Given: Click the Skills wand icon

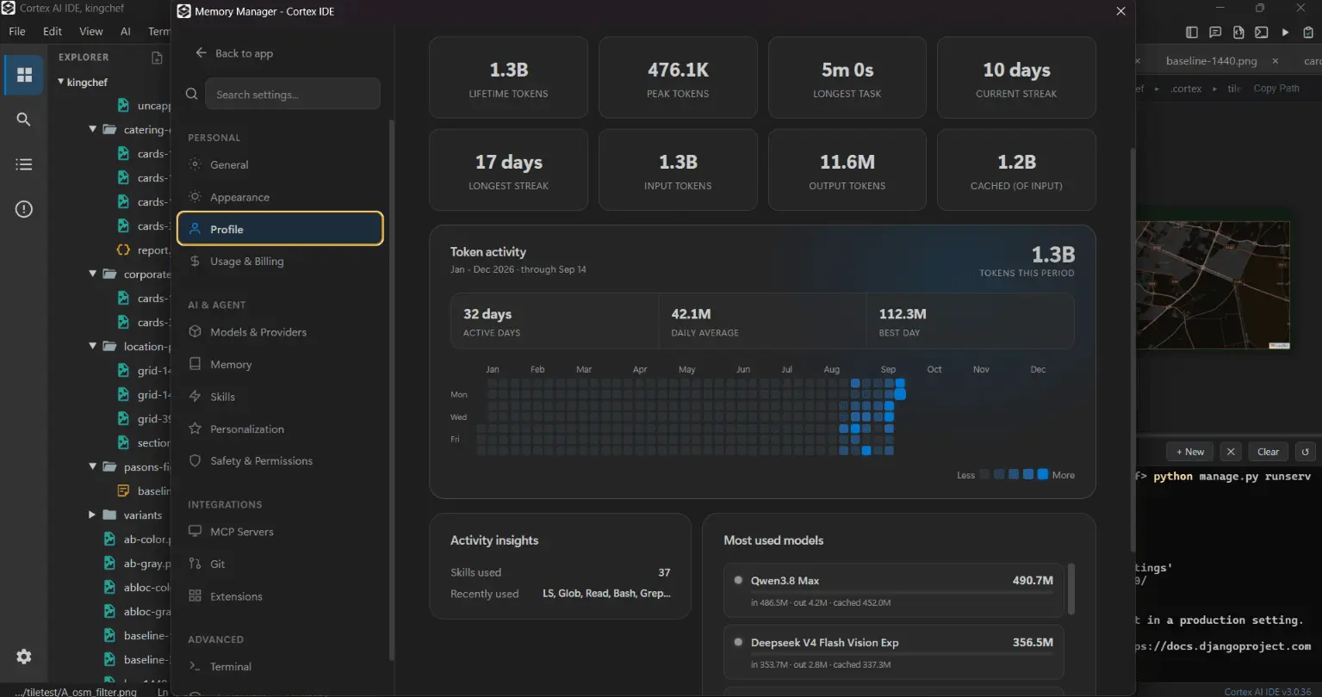Looking at the screenshot, I should 195,396.
